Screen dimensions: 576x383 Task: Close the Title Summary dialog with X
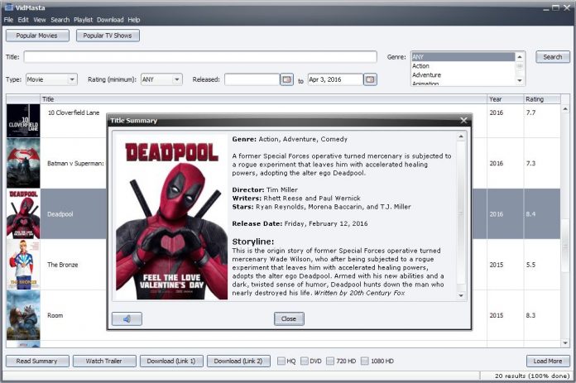tap(463, 120)
